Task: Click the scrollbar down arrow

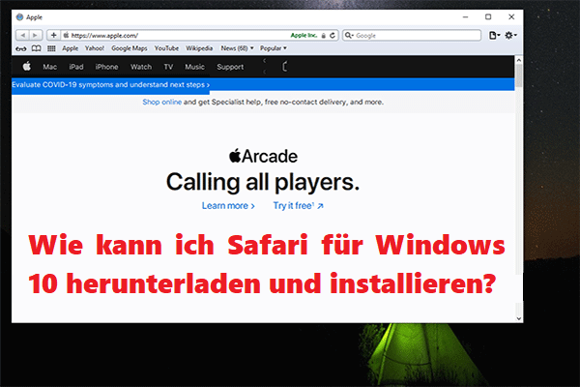Action: (518, 318)
